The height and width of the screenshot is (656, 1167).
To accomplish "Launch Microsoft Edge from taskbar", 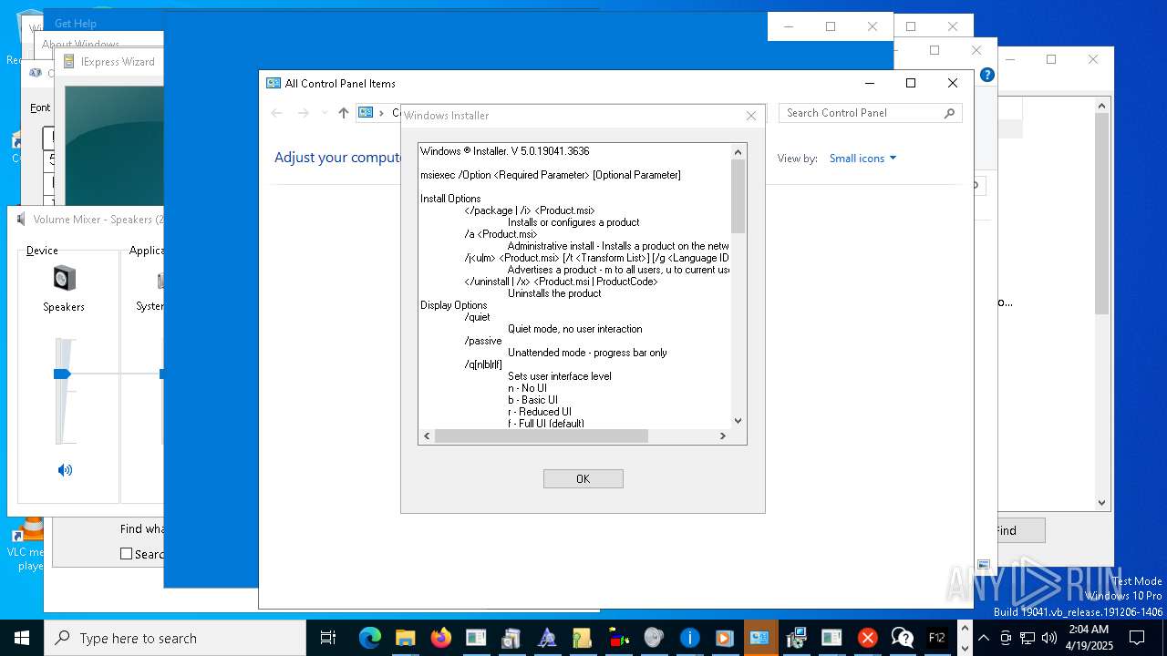I will (x=369, y=638).
